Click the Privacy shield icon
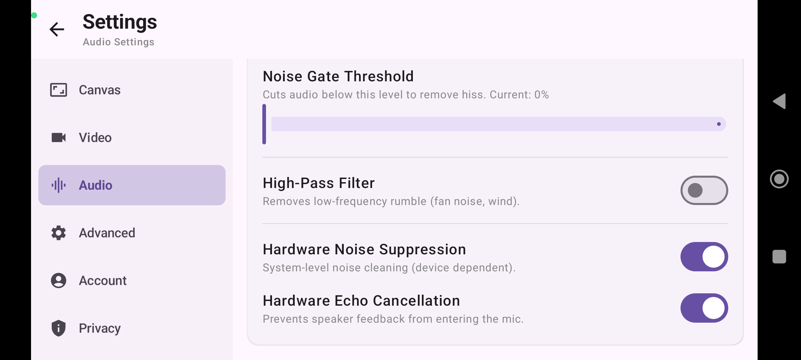The width and height of the screenshot is (801, 360). point(58,328)
